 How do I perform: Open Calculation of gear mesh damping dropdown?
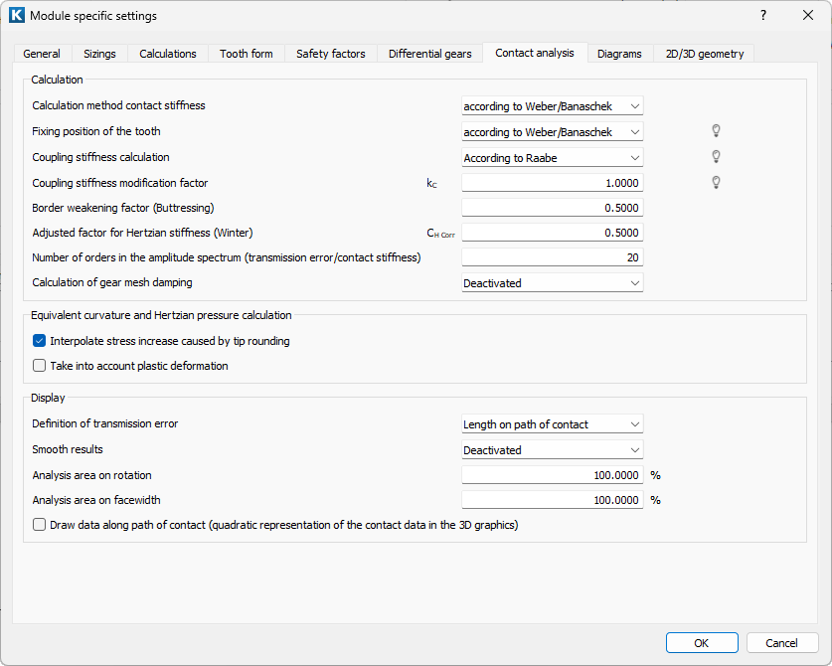click(552, 283)
